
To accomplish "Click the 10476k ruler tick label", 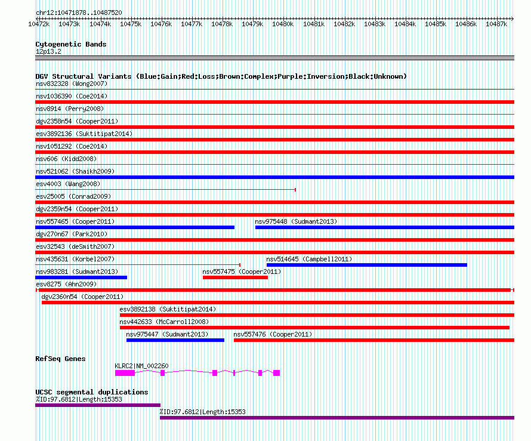I will (x=161, y=24).
